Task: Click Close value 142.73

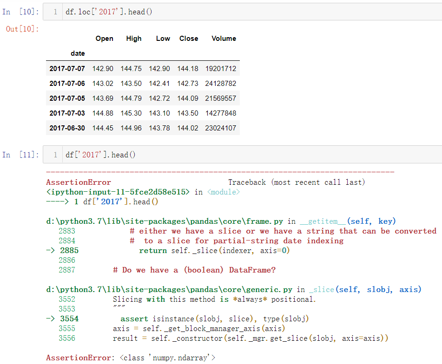Action: pyautogui.click(x=188, y=84)
